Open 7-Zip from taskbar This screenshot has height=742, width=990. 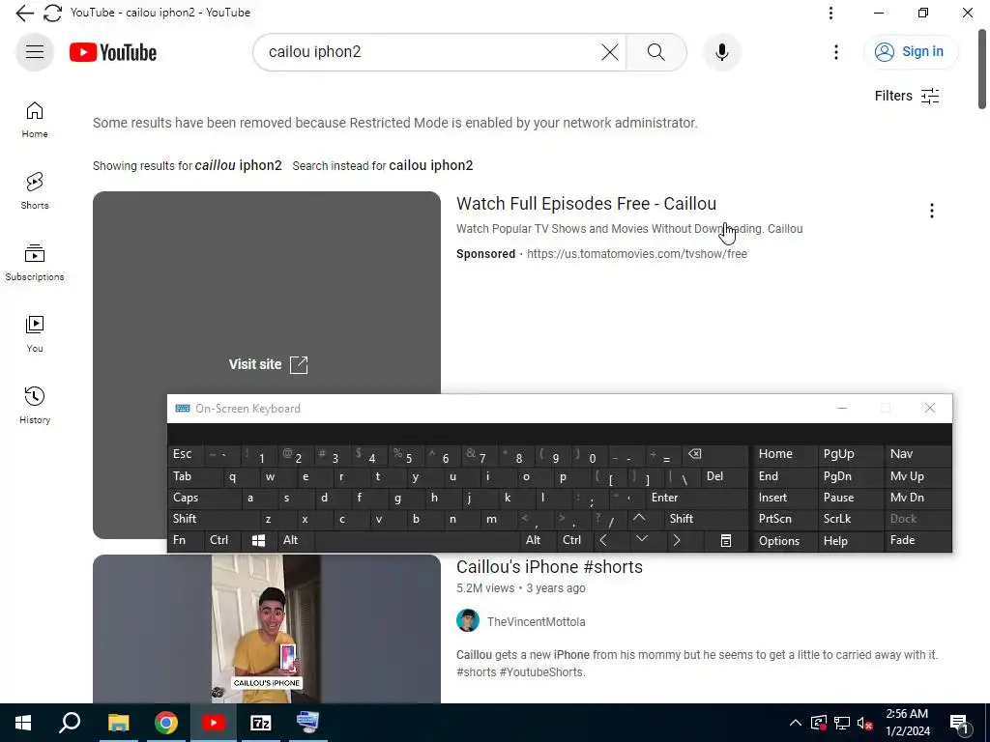(261, 723)
